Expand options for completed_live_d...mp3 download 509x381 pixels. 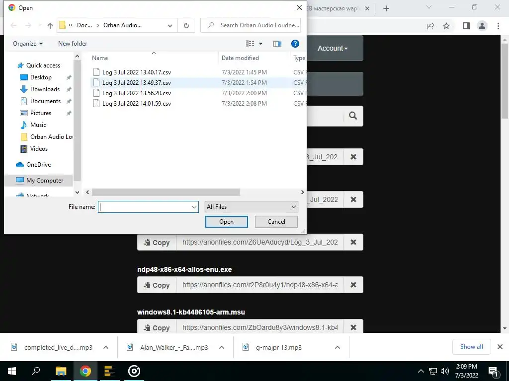105,347
